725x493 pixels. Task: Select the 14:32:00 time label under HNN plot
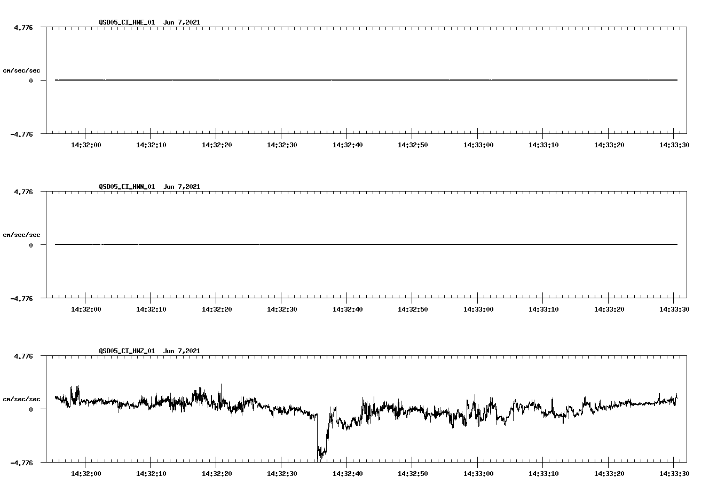click(x=86, y=309)
